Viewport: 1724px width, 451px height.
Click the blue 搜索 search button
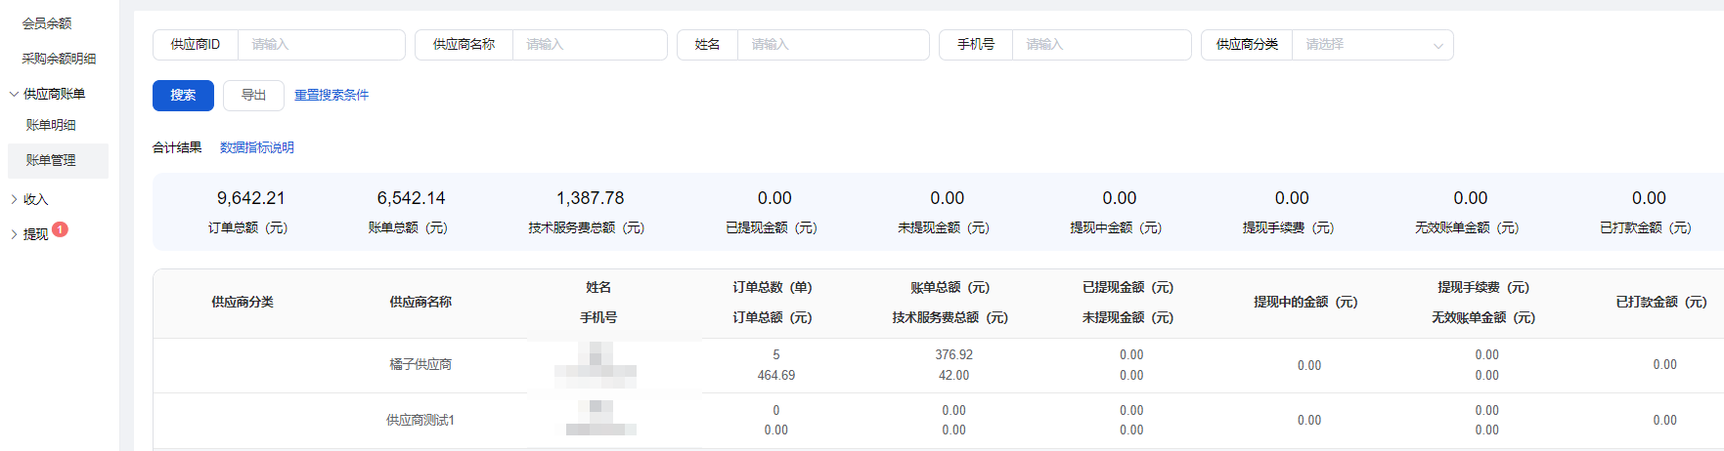[183, 96]
